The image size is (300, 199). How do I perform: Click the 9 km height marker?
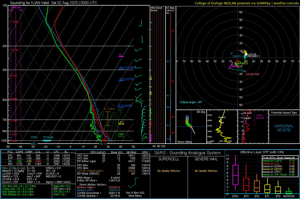click(14, 75)
